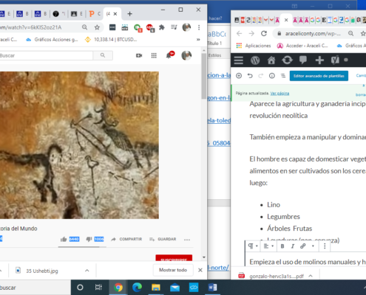The height and width of the screenshot is (295, 366).
Task: Dislike the video with the thumbs down icon
Action: click(89, 239)
